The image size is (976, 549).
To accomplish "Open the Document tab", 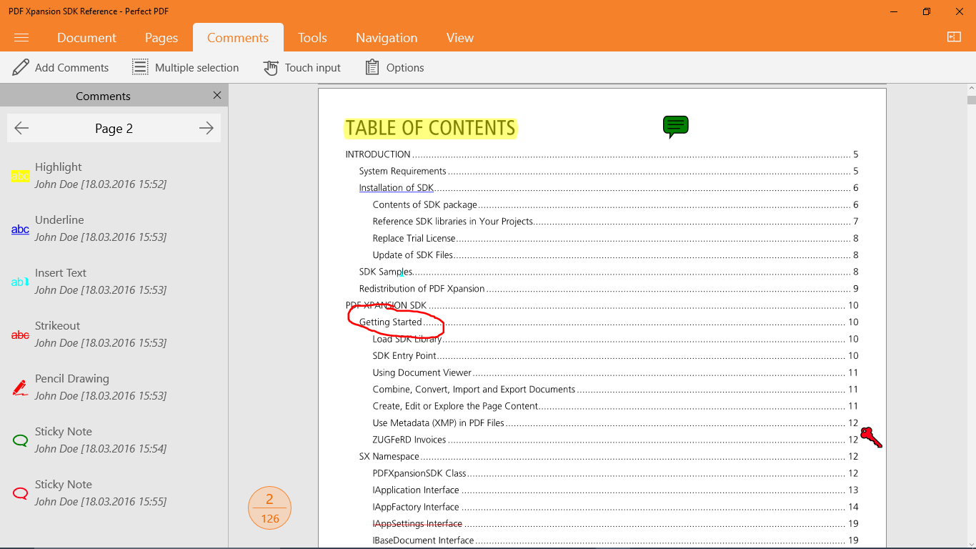I will click(86, 38).
